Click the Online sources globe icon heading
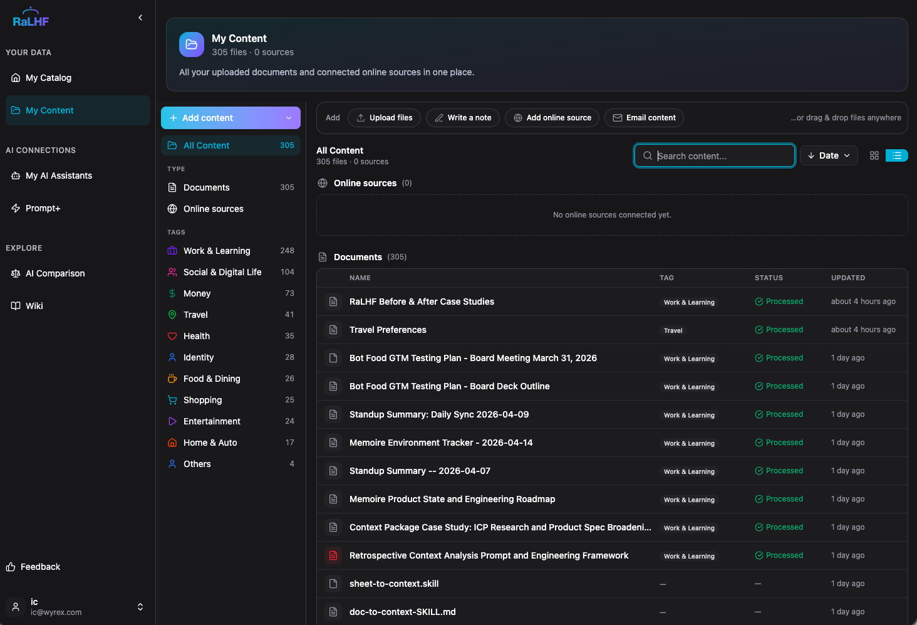The height and width of the screenshot is (625, 917). point(323,183)
